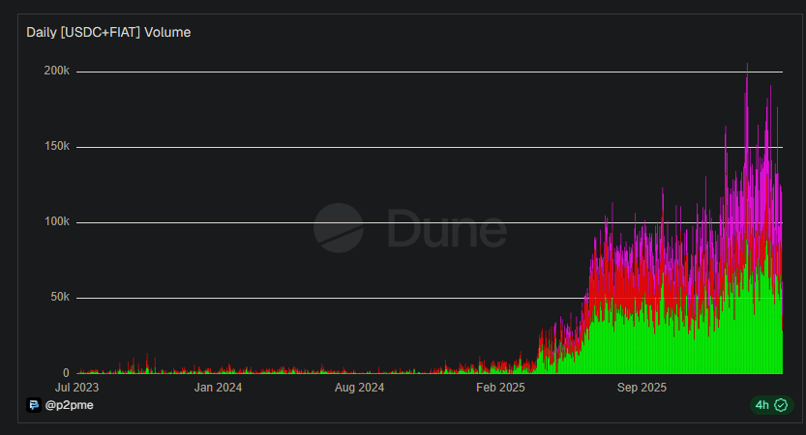Open the Daily [USDC+FIAT] Volume chart title
This screenshot has height=435, width=806.
pyautogui.click(x=108, y=32)
